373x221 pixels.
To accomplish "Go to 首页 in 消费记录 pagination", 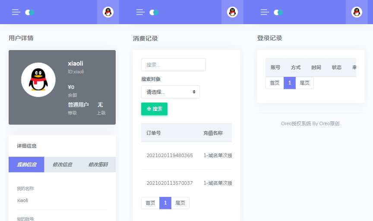I will (x=150, y=203).
